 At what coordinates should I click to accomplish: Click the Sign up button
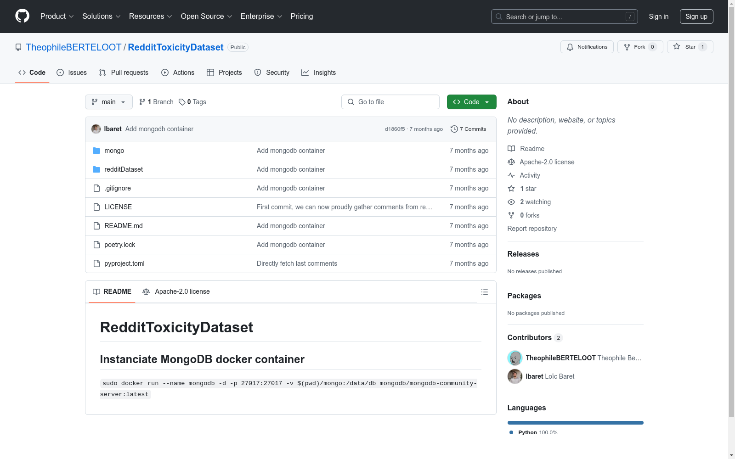tap(696, 17)
